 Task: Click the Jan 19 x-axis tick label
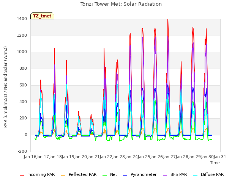click(68, 157)
